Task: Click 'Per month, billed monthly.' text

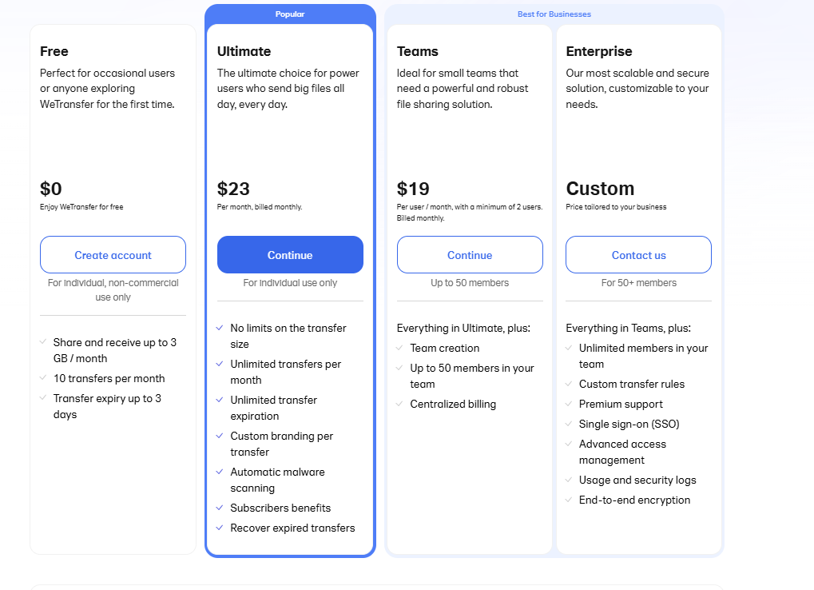Action: tap(260, 207)
